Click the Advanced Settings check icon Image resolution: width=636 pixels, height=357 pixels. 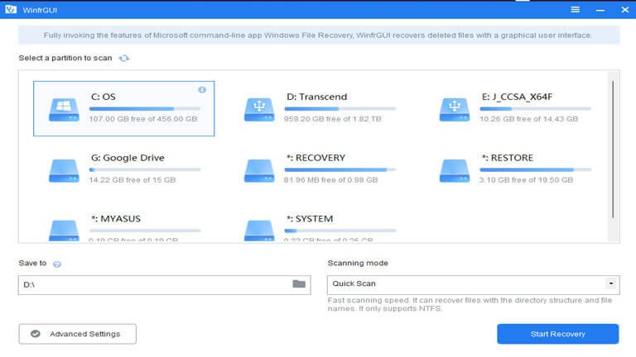point(36,334)
